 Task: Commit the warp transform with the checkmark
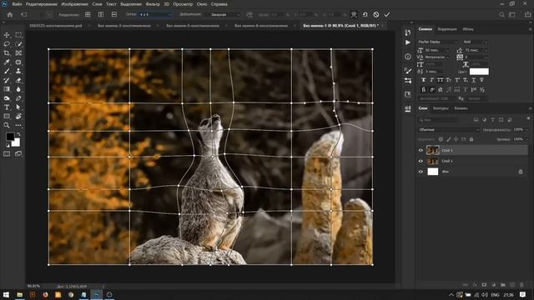point(387,15)
